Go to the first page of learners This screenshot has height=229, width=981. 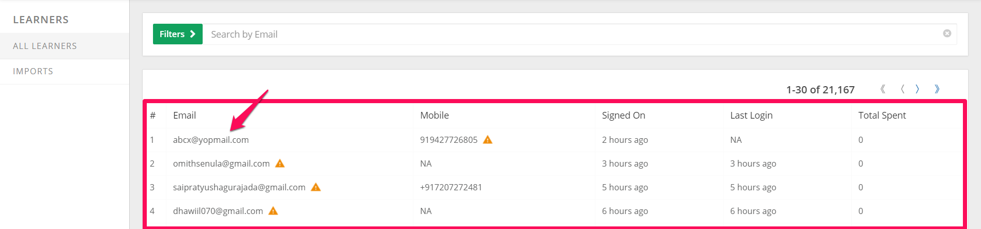(x=883, y=89)
